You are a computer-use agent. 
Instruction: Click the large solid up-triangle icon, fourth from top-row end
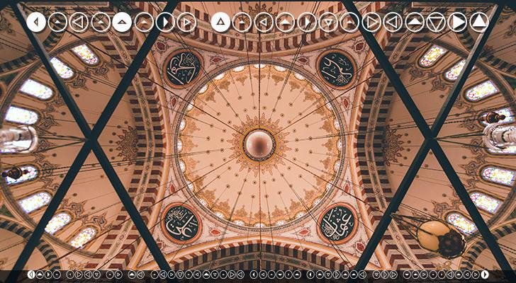415,22
